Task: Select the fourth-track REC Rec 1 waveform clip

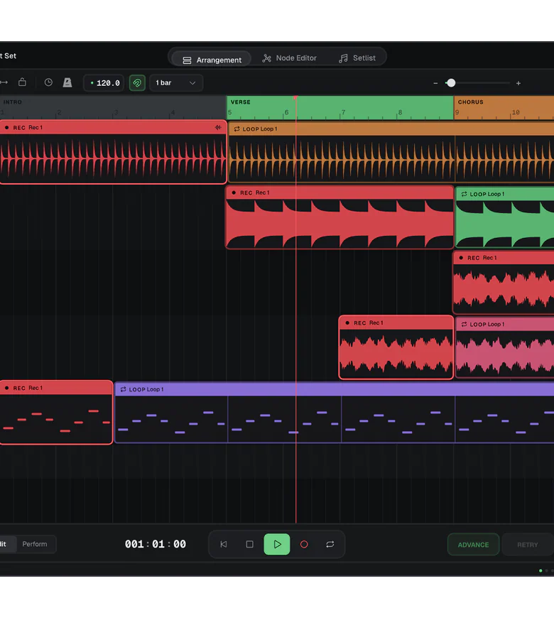Action: (x=396, y=347)
